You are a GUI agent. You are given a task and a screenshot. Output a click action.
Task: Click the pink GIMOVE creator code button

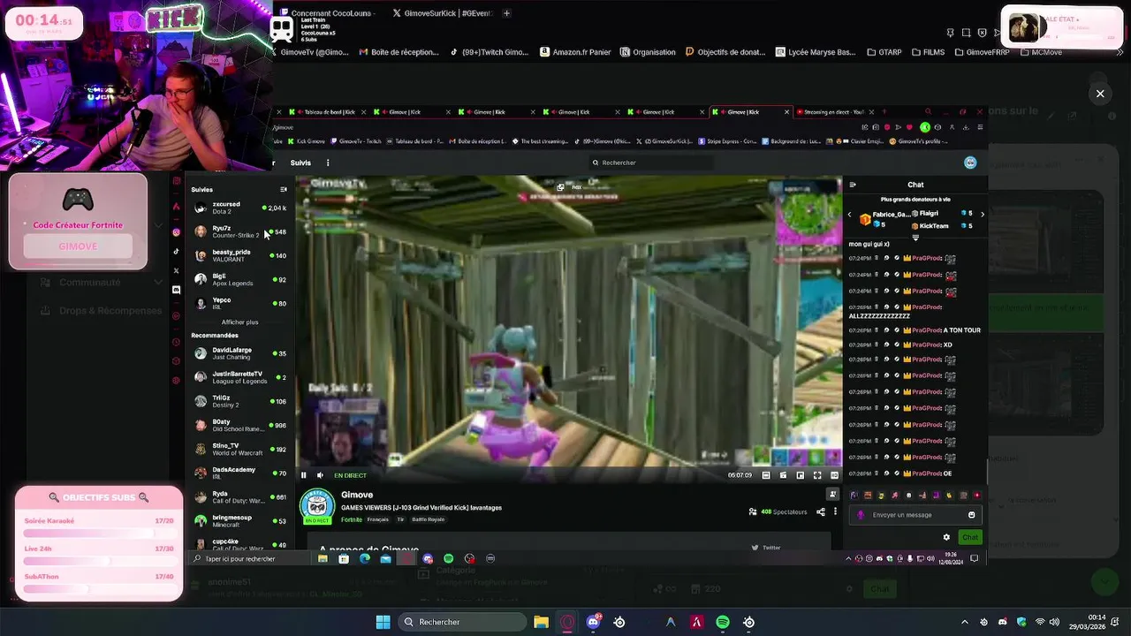(x=78, y=246)
